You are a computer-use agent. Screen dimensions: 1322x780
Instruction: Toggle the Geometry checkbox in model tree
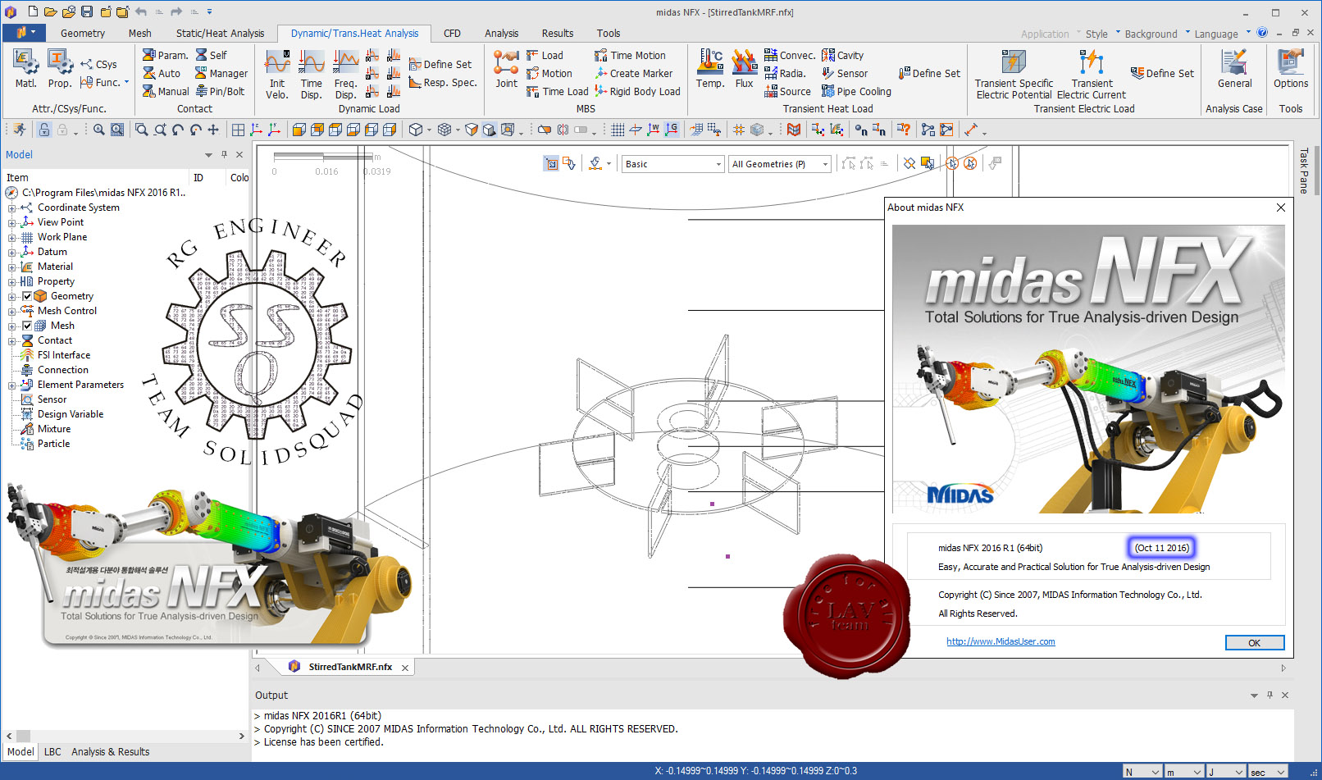point(27,296)
